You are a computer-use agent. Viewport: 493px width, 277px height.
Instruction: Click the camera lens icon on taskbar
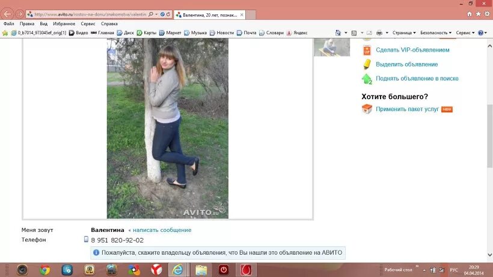(22, 270)
